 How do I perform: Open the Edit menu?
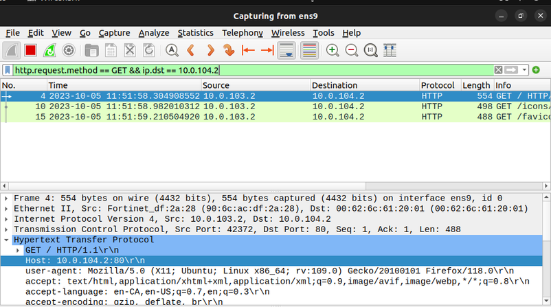click(x=36, y=33)
